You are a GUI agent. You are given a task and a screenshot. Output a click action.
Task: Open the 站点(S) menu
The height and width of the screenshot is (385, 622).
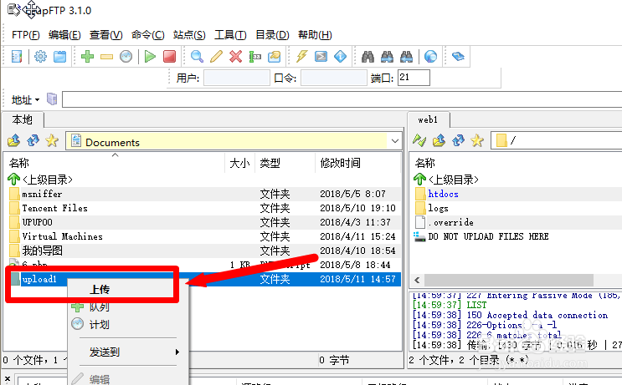(189, 35)
